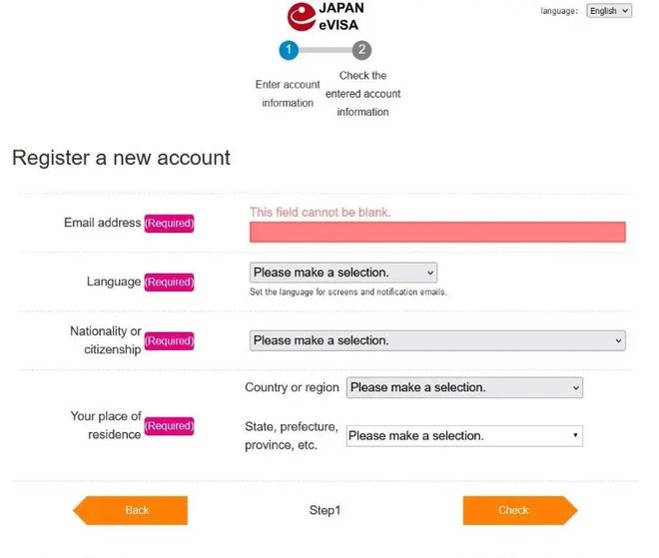Click the orange Back button
659x558 pixels.
pyautogui.click(x=130, y=510)
